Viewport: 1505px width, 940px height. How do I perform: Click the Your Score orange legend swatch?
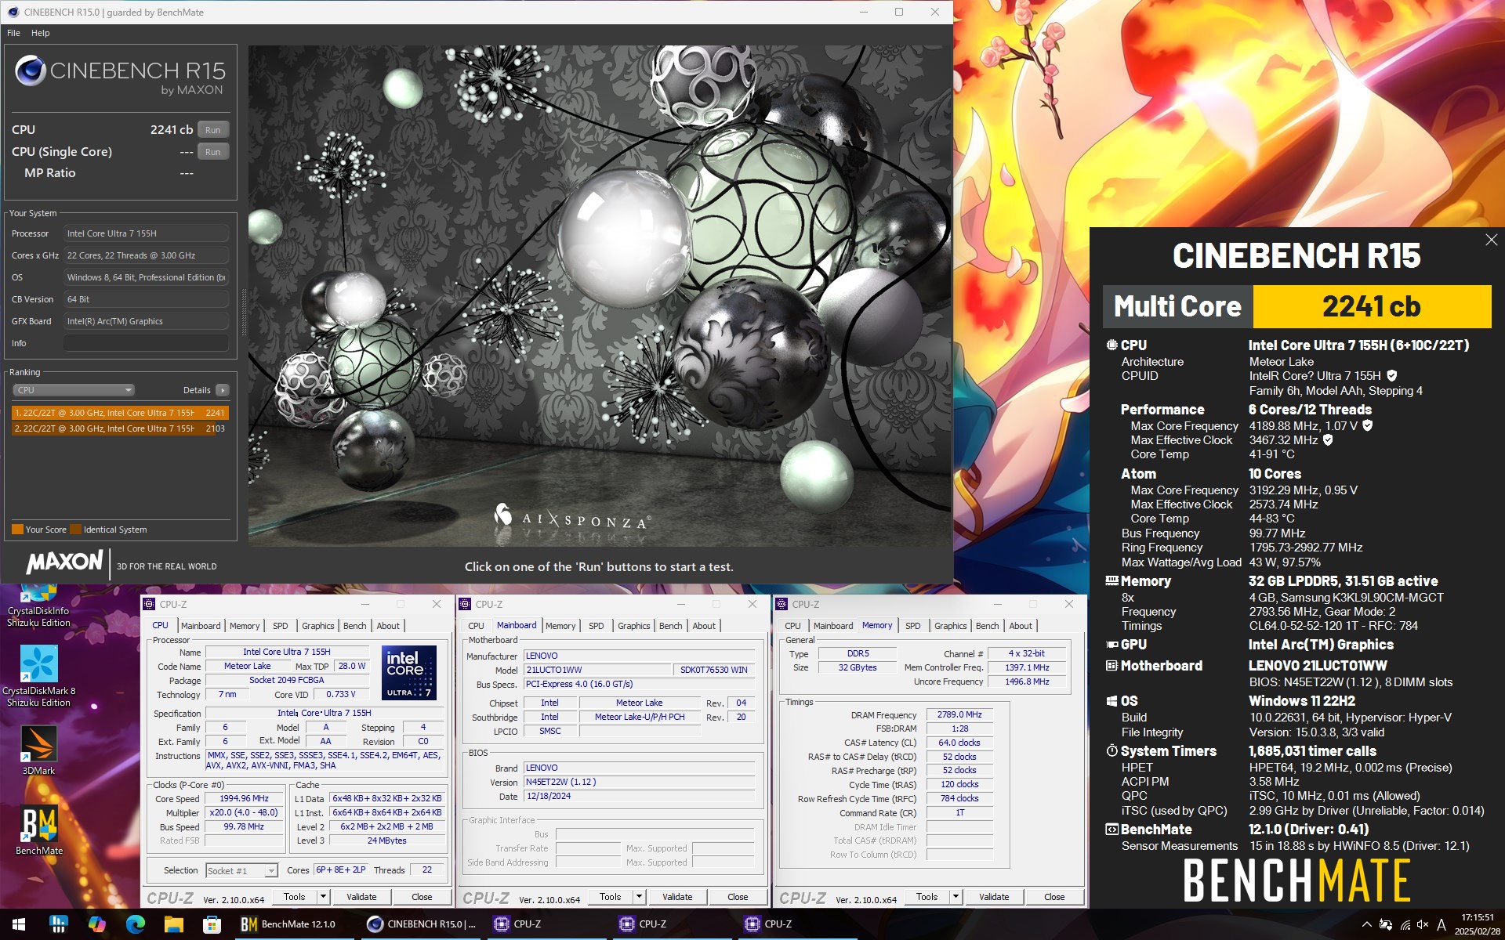(x=17, y=530)
